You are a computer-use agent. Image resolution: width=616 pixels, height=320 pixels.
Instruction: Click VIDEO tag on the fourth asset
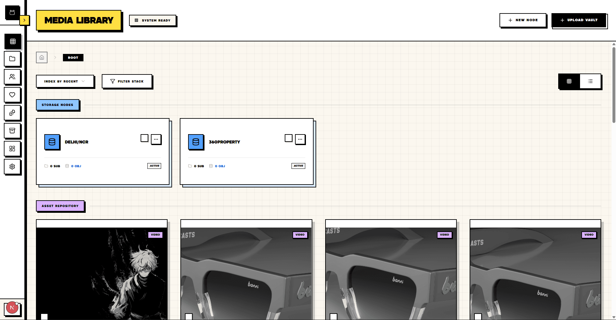pos(589,235)
